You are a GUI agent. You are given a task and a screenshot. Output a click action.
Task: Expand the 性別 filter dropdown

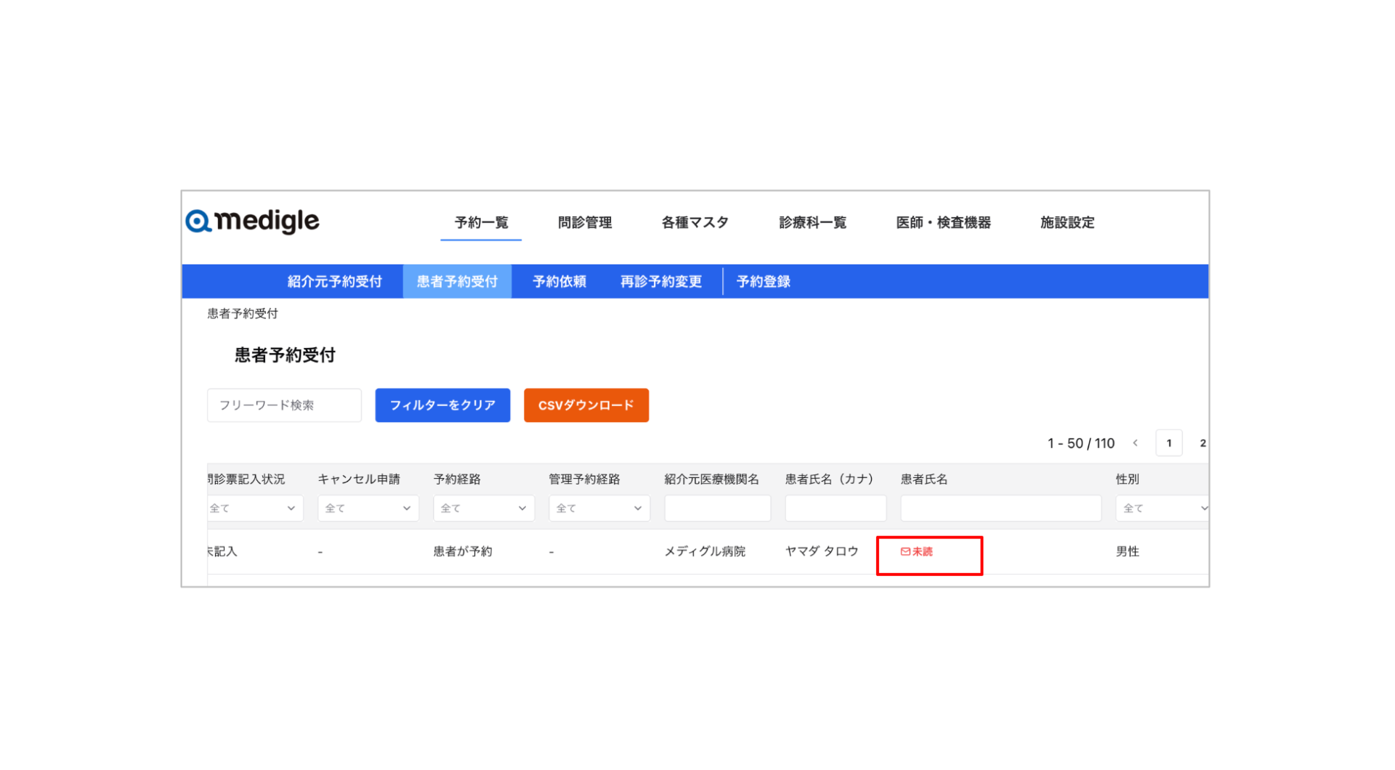click(1162, 508)
